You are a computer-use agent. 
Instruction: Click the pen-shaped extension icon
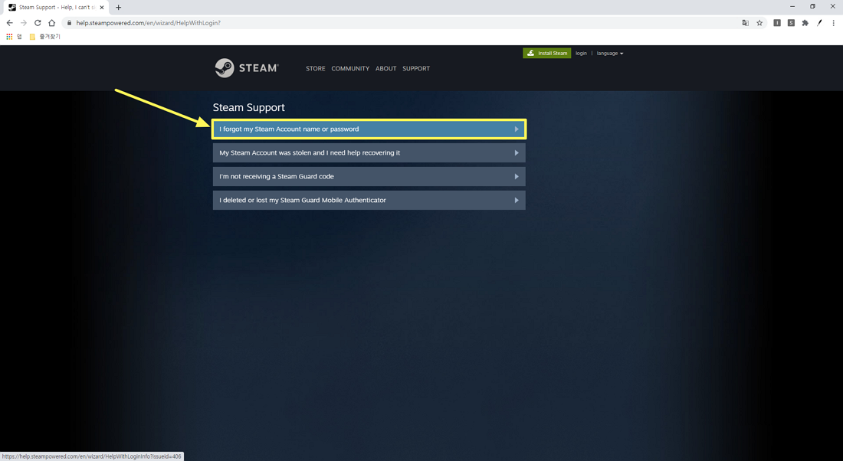819,23
